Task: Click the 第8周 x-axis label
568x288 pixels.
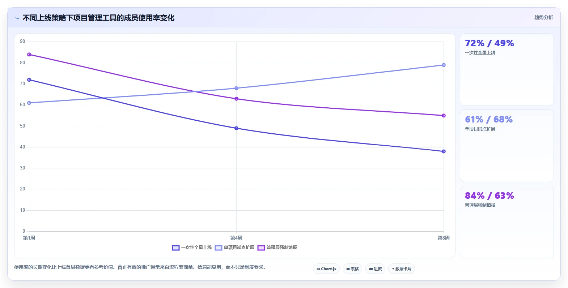Action: (x=444, y=238)
